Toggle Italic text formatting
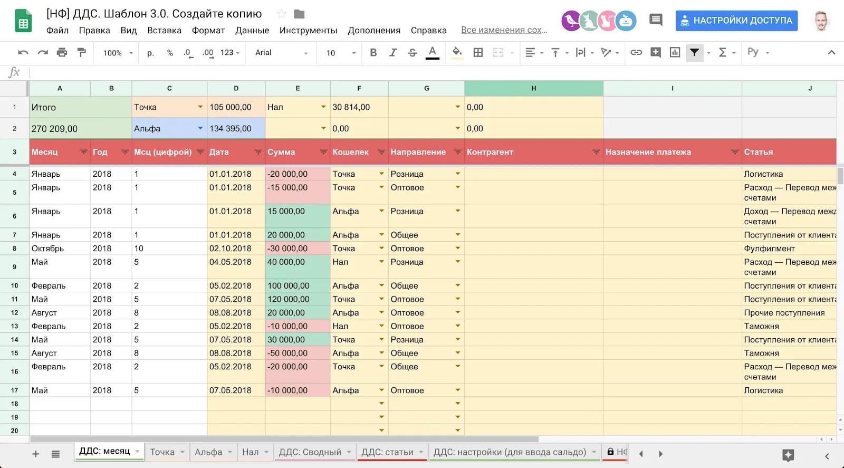Image resolution: width=844 pixels, height=468 pixels. point(392,52)
